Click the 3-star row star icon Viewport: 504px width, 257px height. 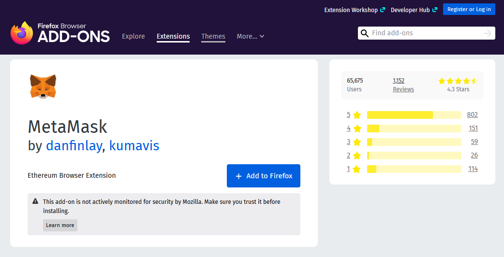[x=357, y=142]
